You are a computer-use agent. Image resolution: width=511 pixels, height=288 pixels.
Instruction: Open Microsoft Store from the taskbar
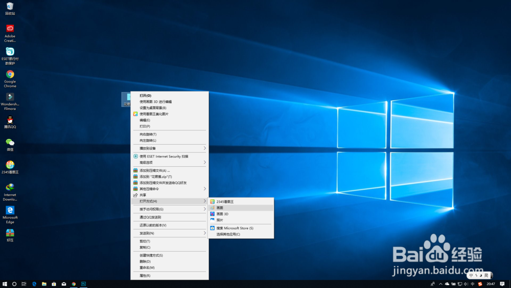coord(54,284)
